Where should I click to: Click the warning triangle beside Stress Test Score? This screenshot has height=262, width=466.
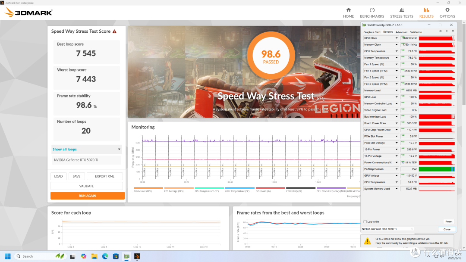tap(114, 31)
